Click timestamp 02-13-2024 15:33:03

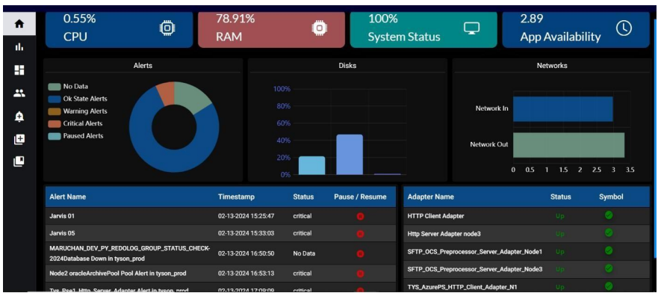pos(246,233)
